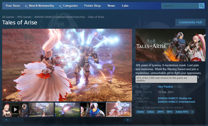Image resolution: width=208 pixels, height=126 pixels.
Task: Click the search magnifier icon
Action: pyautogui.click(x=201, y=6)
